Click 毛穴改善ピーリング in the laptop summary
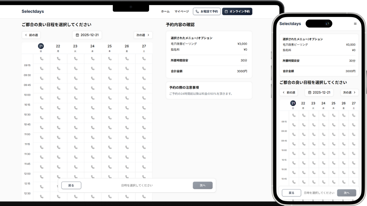Screen dimensions: 367x206 (184, 44)
